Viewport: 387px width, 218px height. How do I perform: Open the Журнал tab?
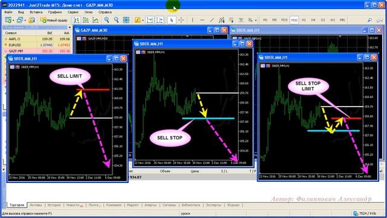[x=233, y=205]
